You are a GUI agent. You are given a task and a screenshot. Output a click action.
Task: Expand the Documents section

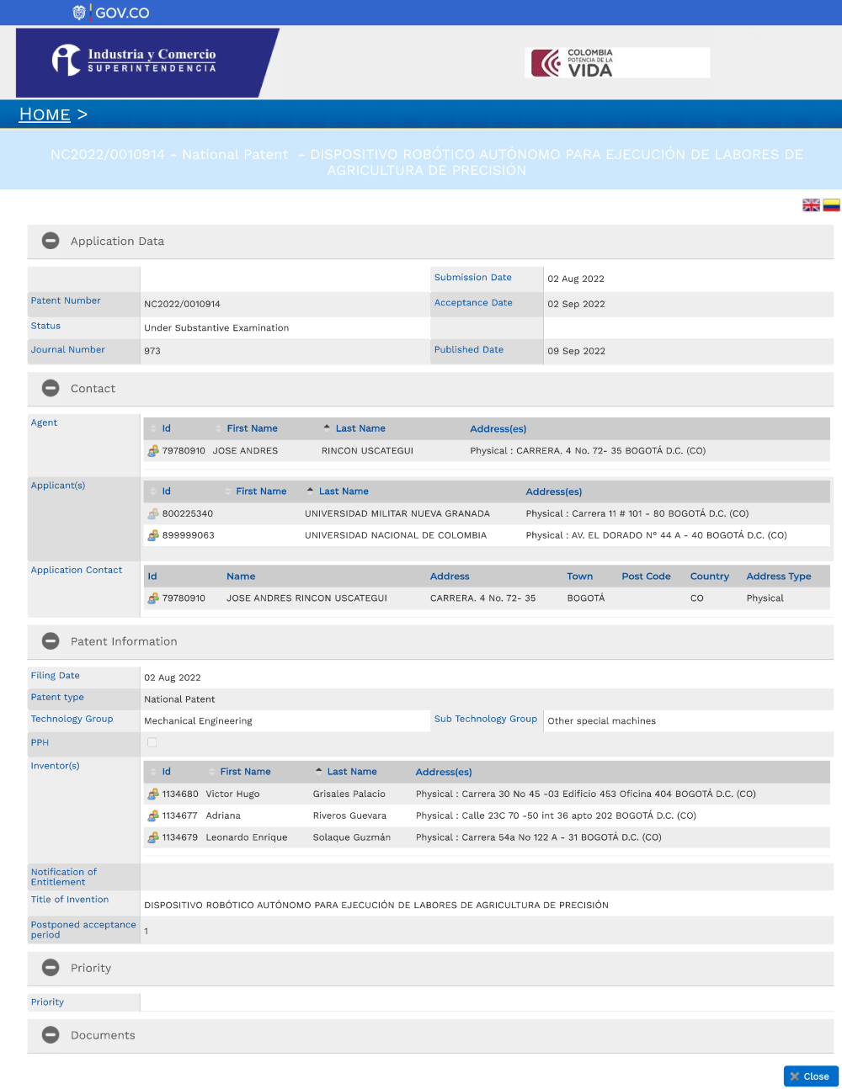51,1035
